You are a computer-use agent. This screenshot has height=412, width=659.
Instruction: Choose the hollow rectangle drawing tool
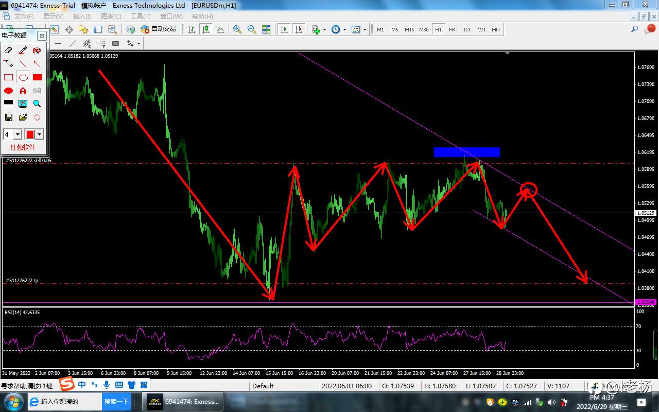pyautogui.click(x=9, y=78)
